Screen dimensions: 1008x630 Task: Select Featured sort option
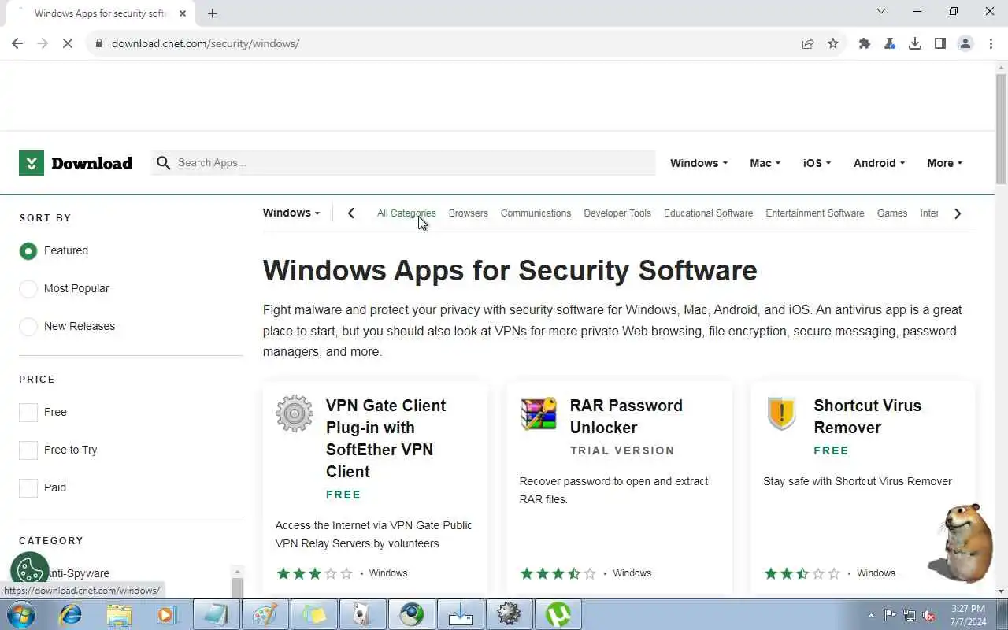click(28, 250)
